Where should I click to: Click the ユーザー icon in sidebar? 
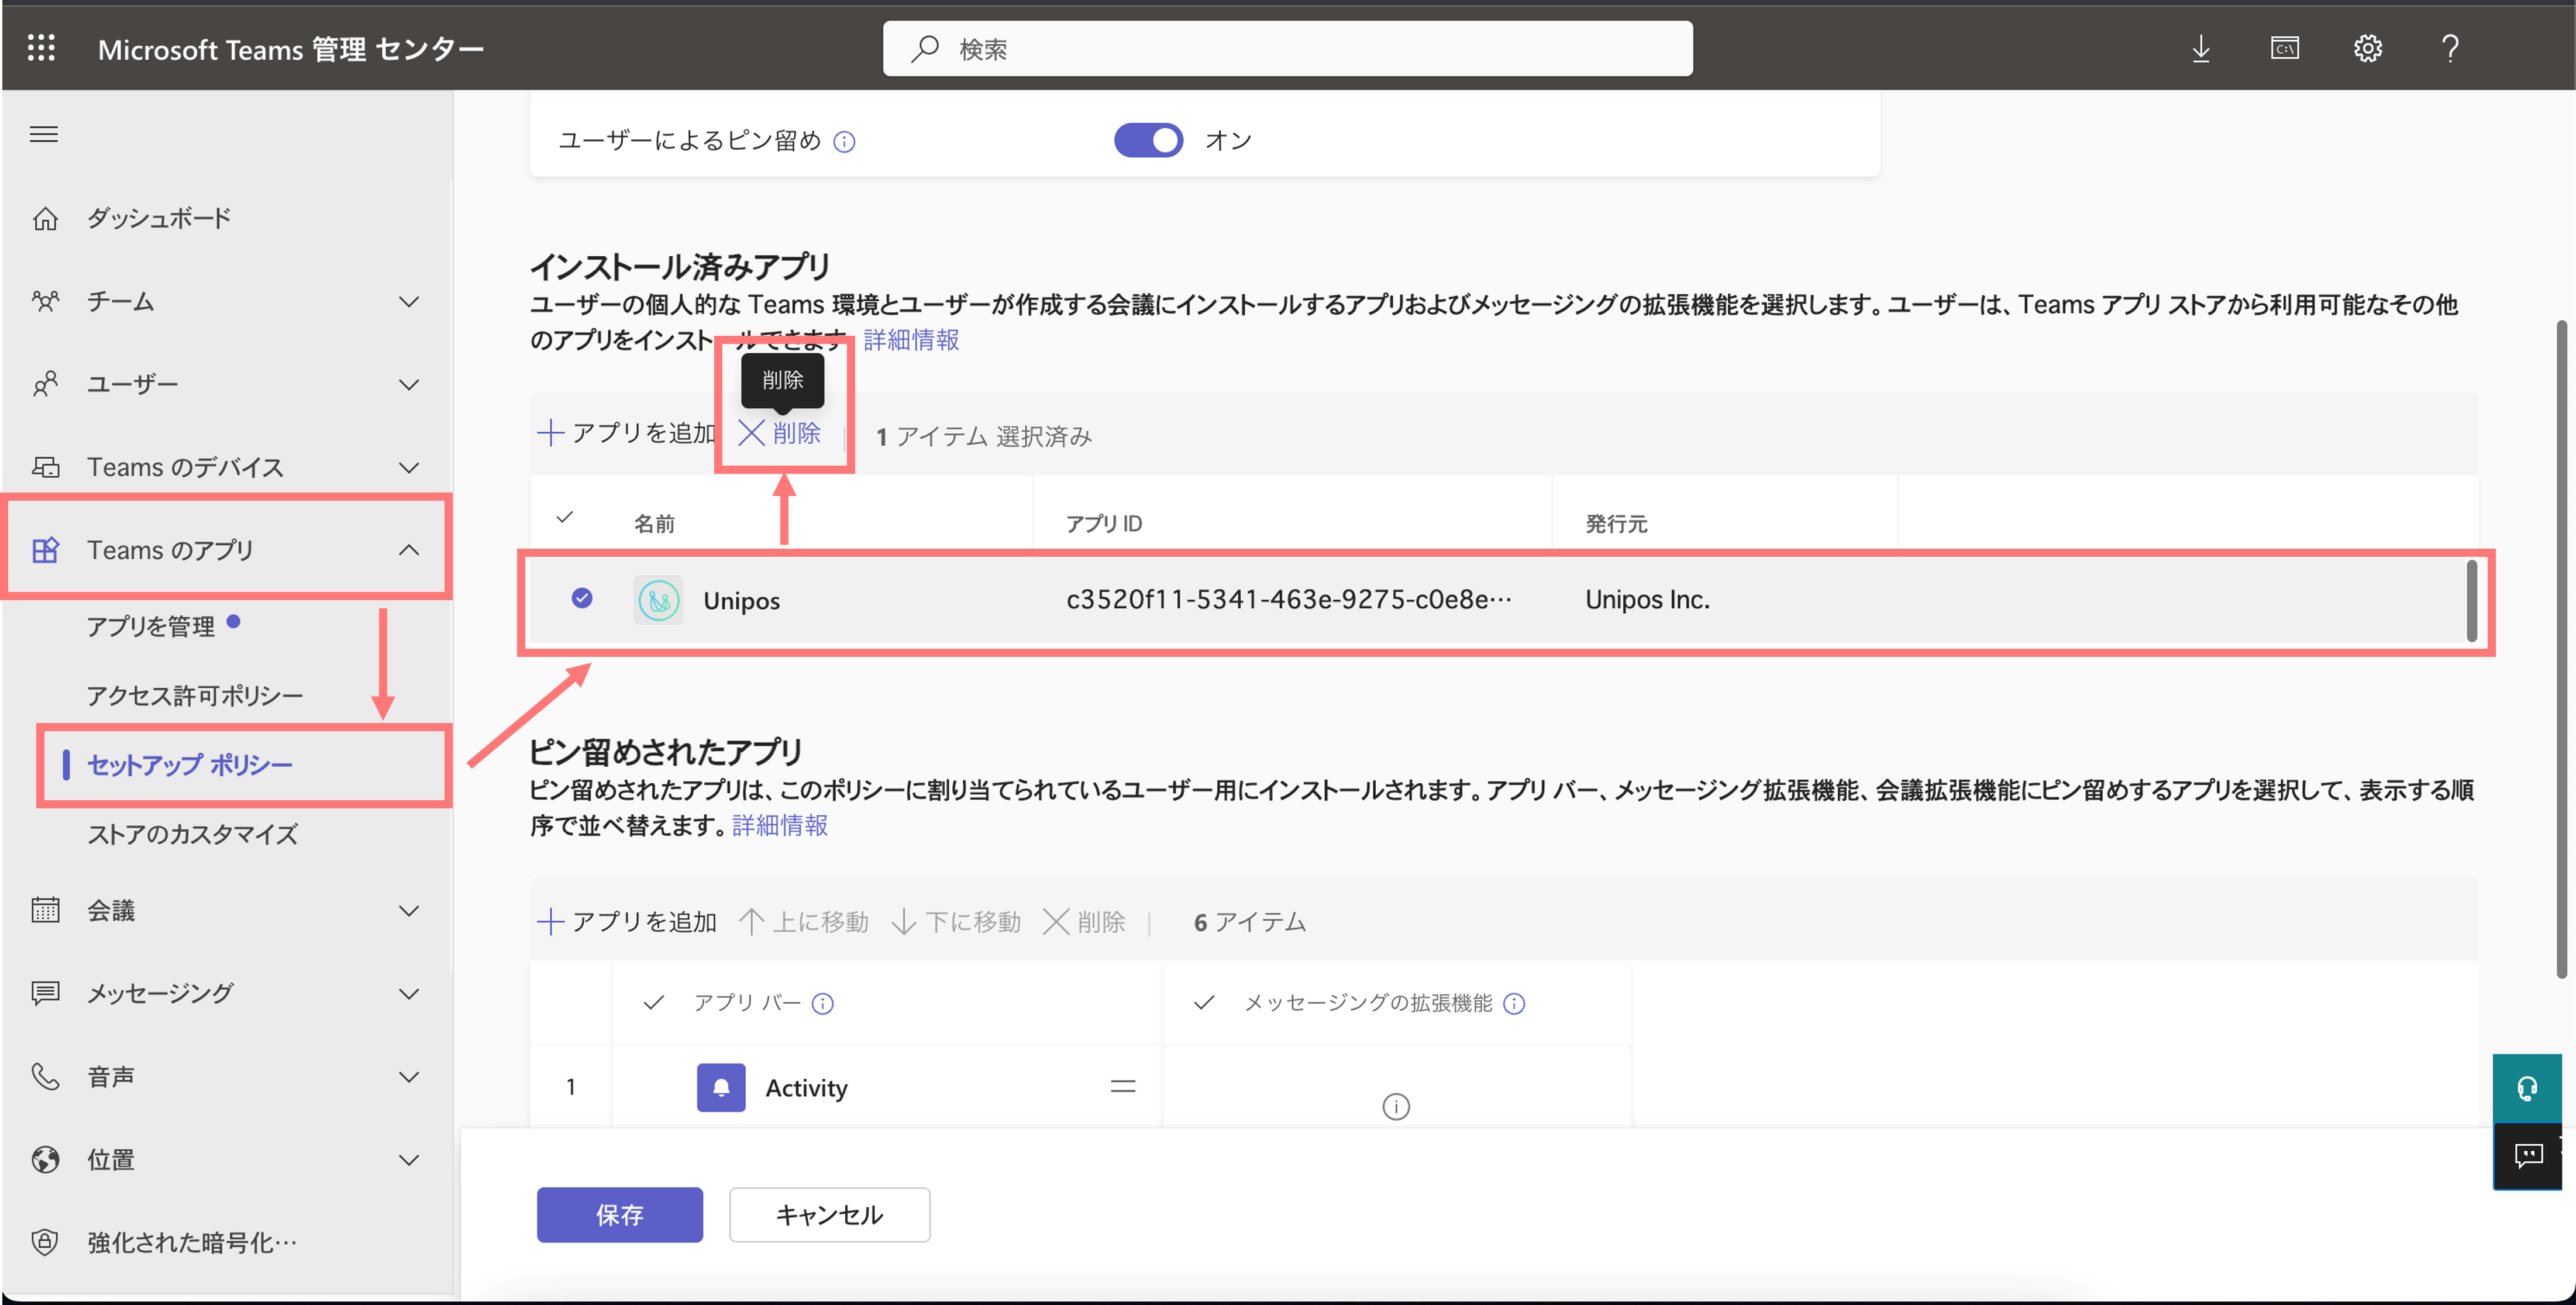pos(45,384)
